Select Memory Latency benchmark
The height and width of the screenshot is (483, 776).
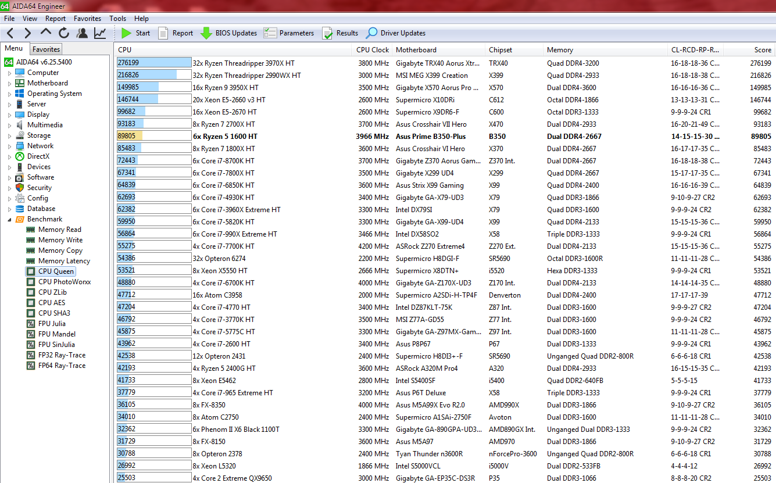pos(64,261)
